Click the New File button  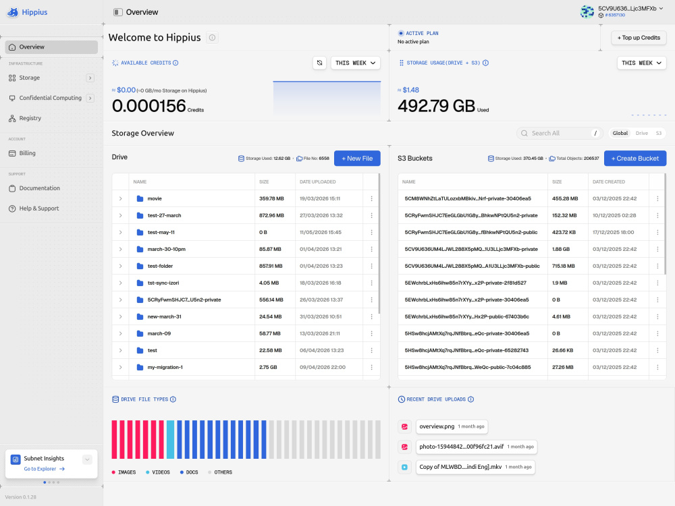click(357, 159)
